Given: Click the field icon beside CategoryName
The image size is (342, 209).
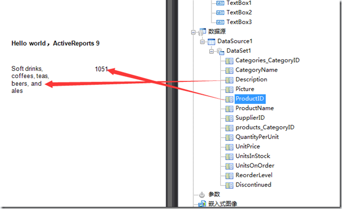Looking at the screenshot, I should (x=229, y=70).
